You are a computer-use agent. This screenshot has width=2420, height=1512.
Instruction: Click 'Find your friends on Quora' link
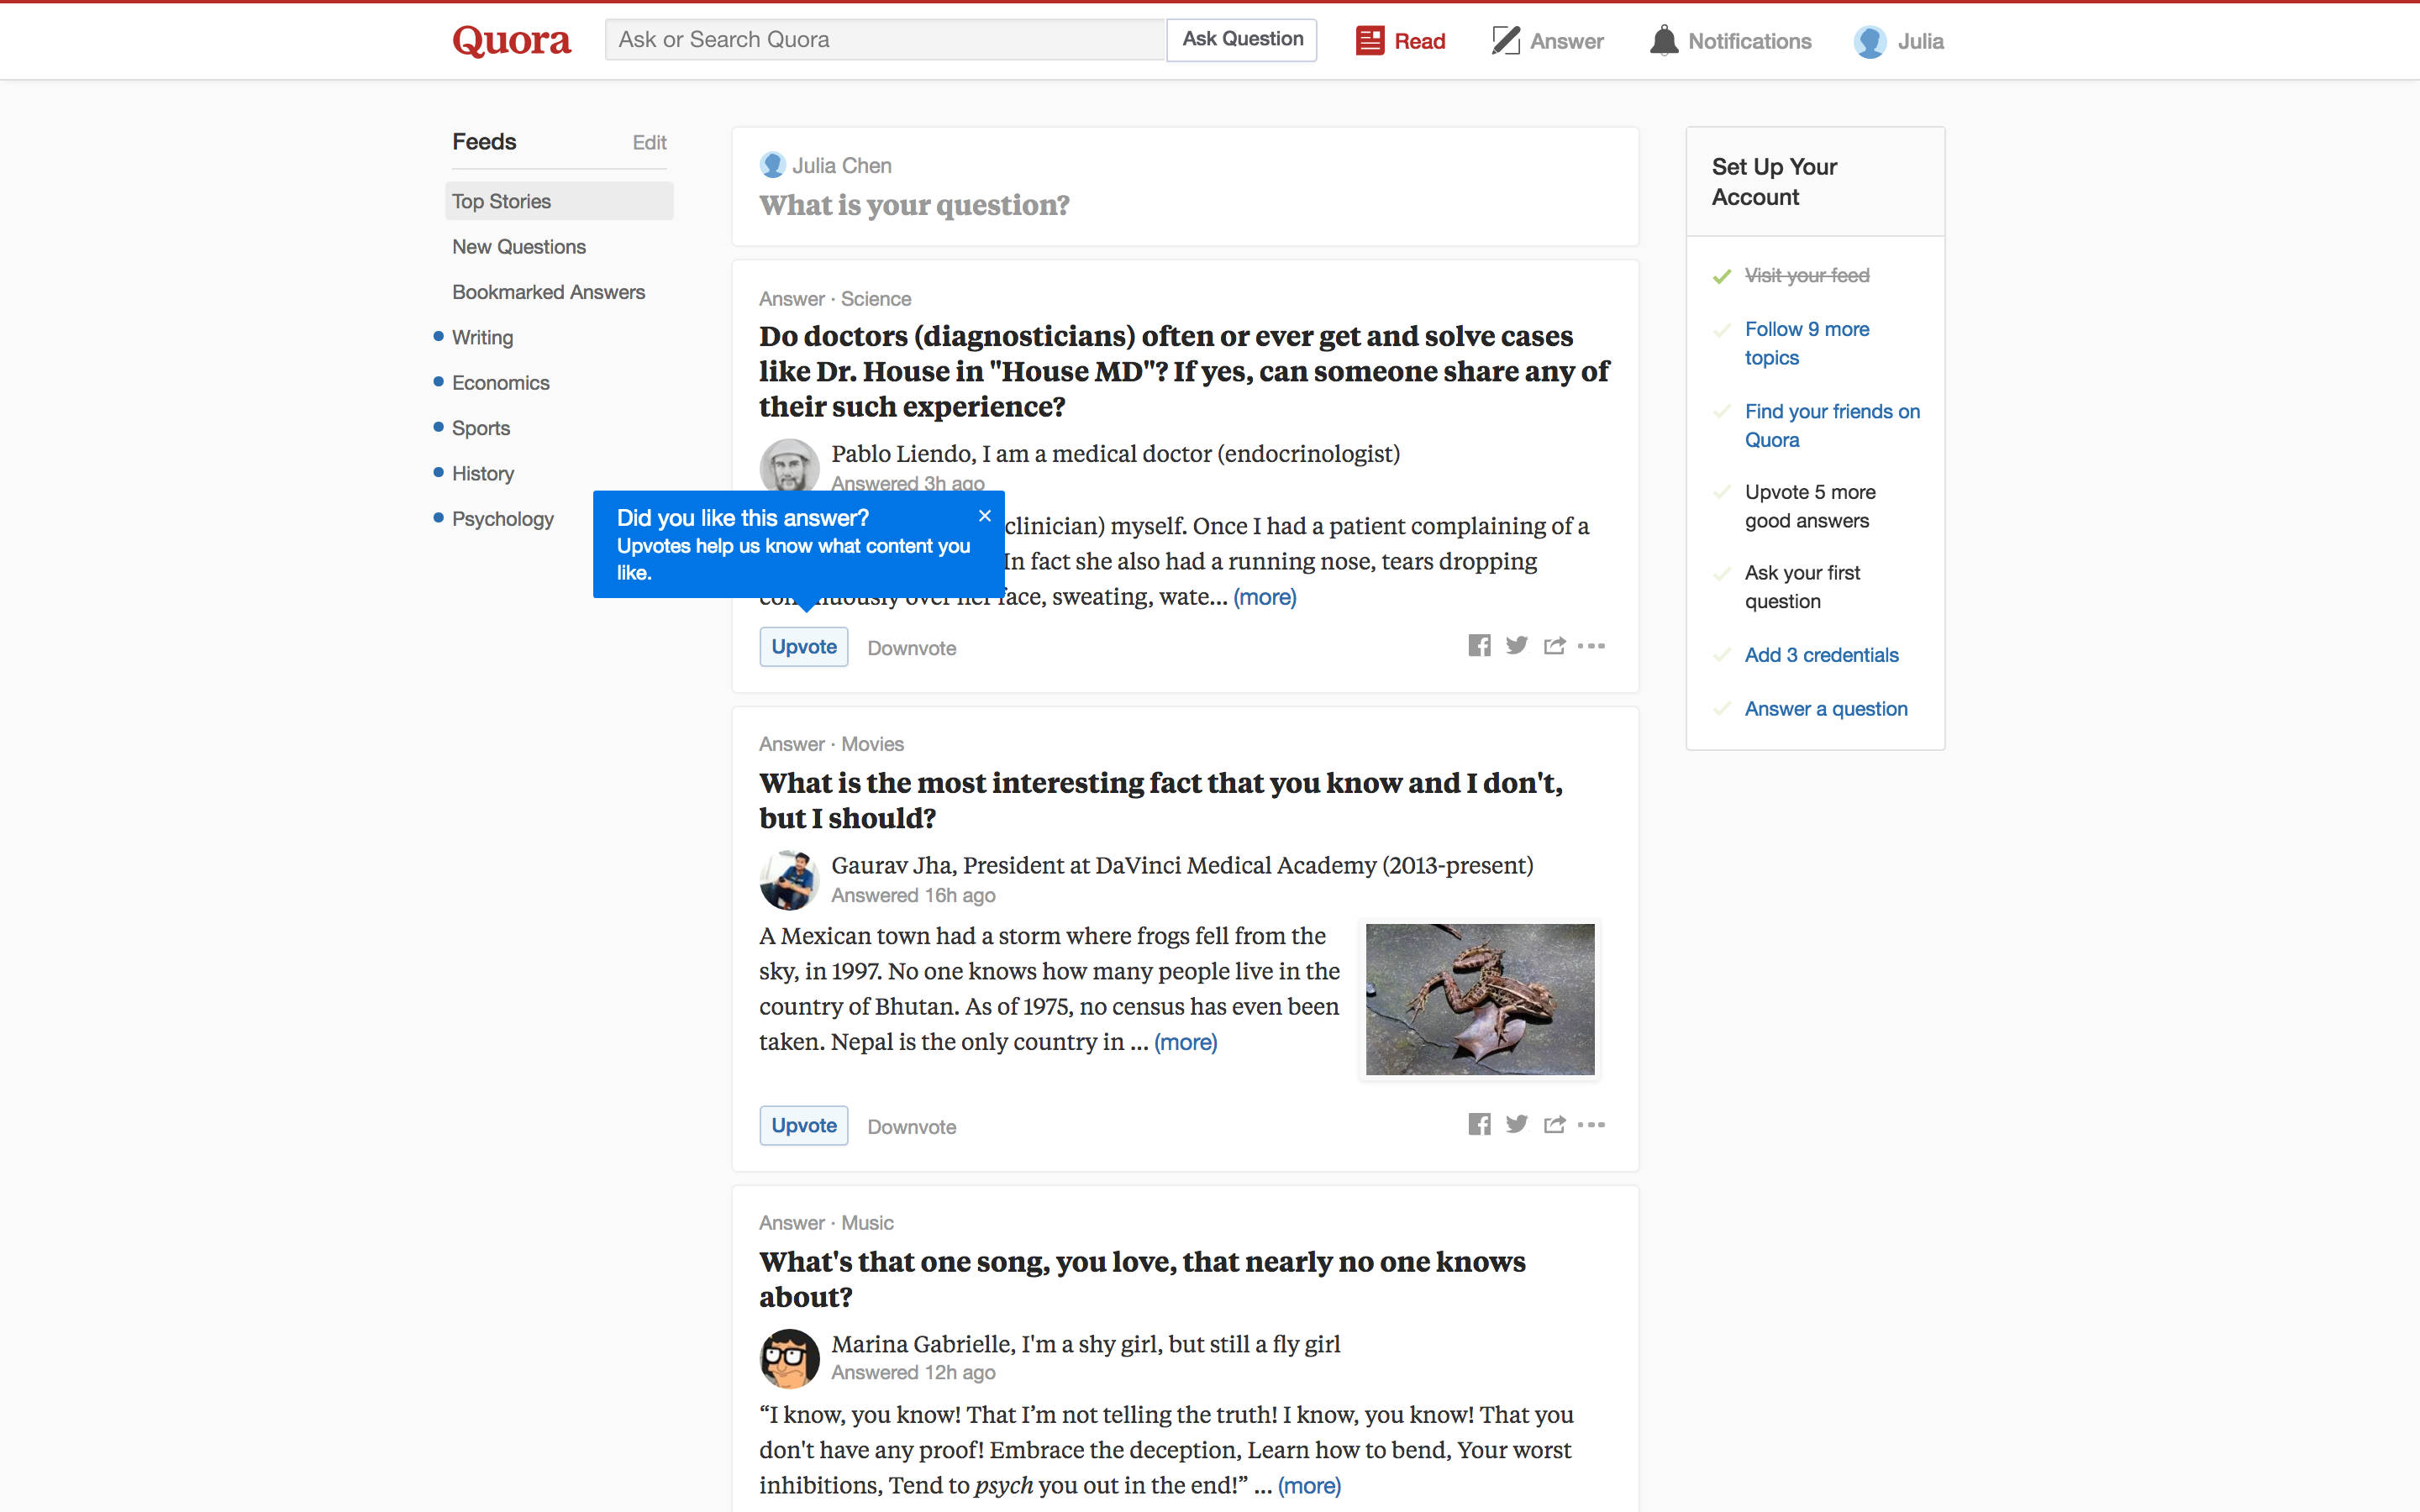[x=1832, y=425]
